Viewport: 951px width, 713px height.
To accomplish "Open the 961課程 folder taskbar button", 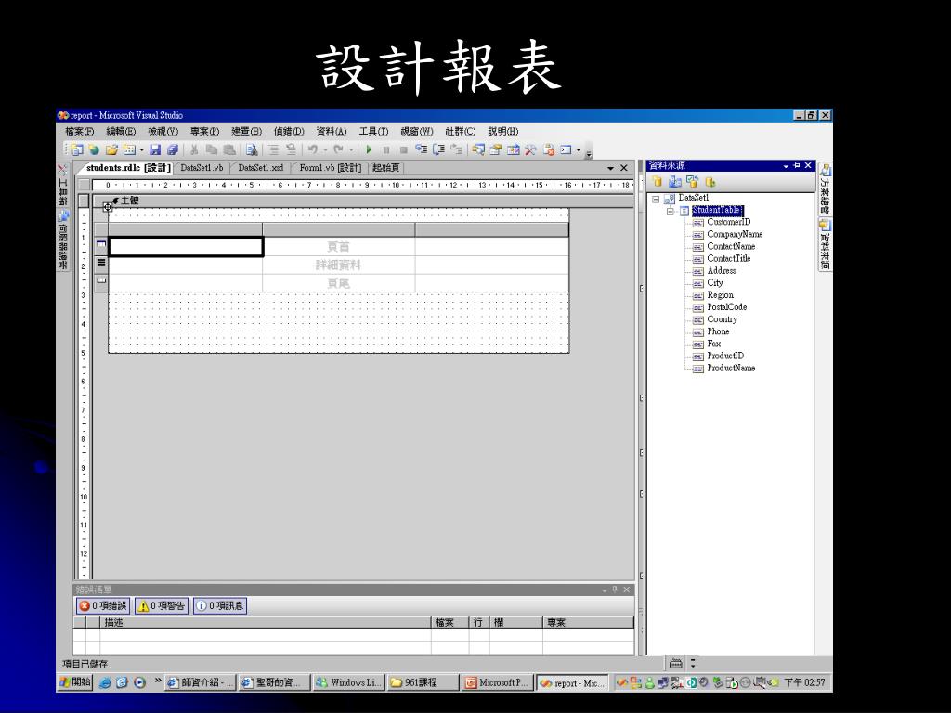I will point(423,682).
